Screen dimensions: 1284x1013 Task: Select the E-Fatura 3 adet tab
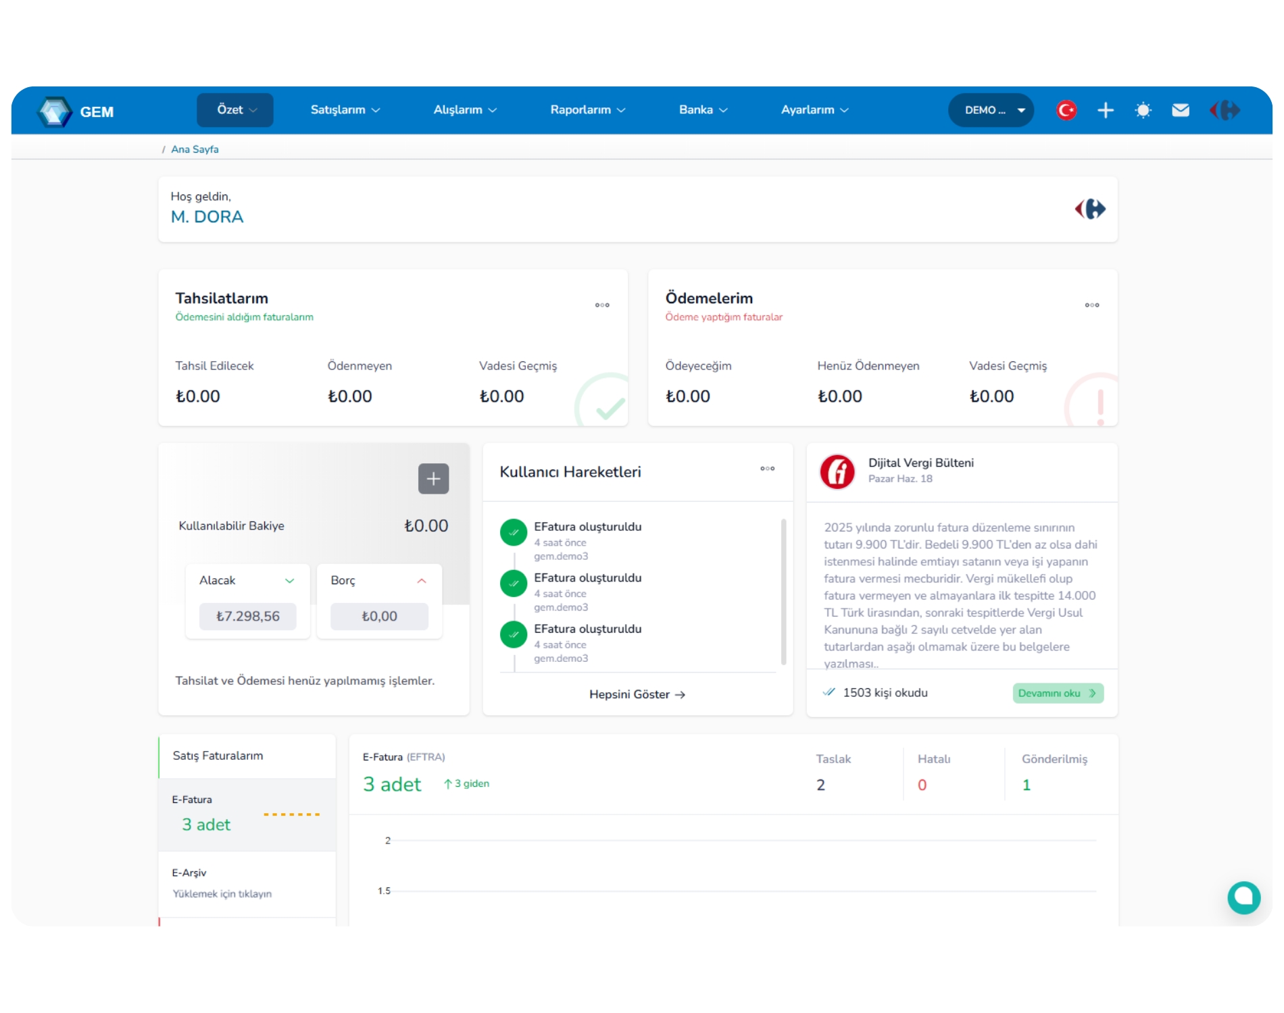pos(247,814)
